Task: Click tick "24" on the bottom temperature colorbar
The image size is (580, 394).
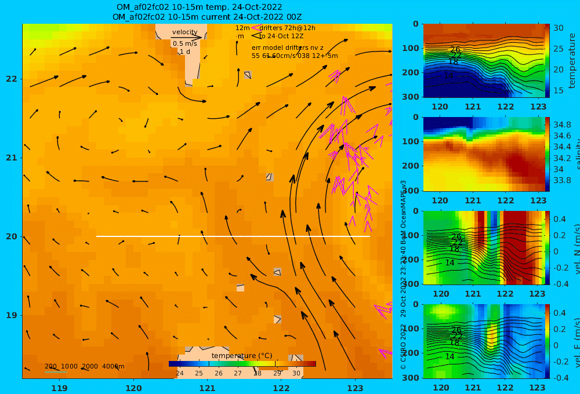Action: coord(180,373)
